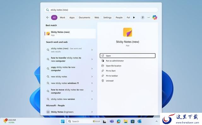The width and height of the screenshot is (202, 125).
Task: Switch to the Apps filter tab
Action: click(x=72, y=18)
